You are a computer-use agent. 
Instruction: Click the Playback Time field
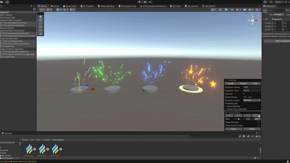click(x=252, y=91)
